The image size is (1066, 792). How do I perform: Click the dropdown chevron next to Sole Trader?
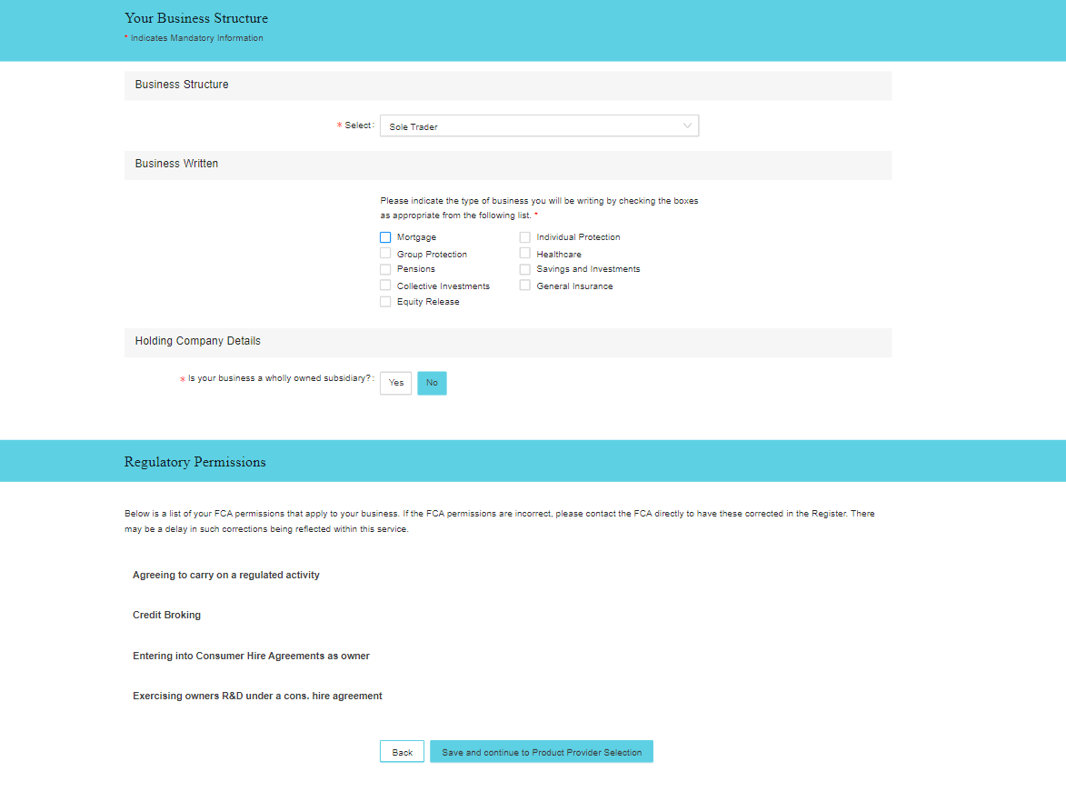pyautogui.click(x=687, y=125)
